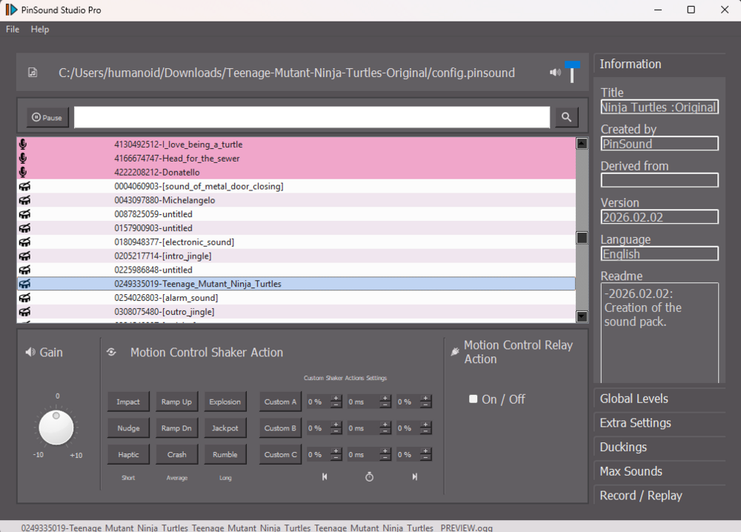The width and height of the screenshot is (741, 532).
Task: Trigger the Explosion shaker action
Action: pos(225,402)
